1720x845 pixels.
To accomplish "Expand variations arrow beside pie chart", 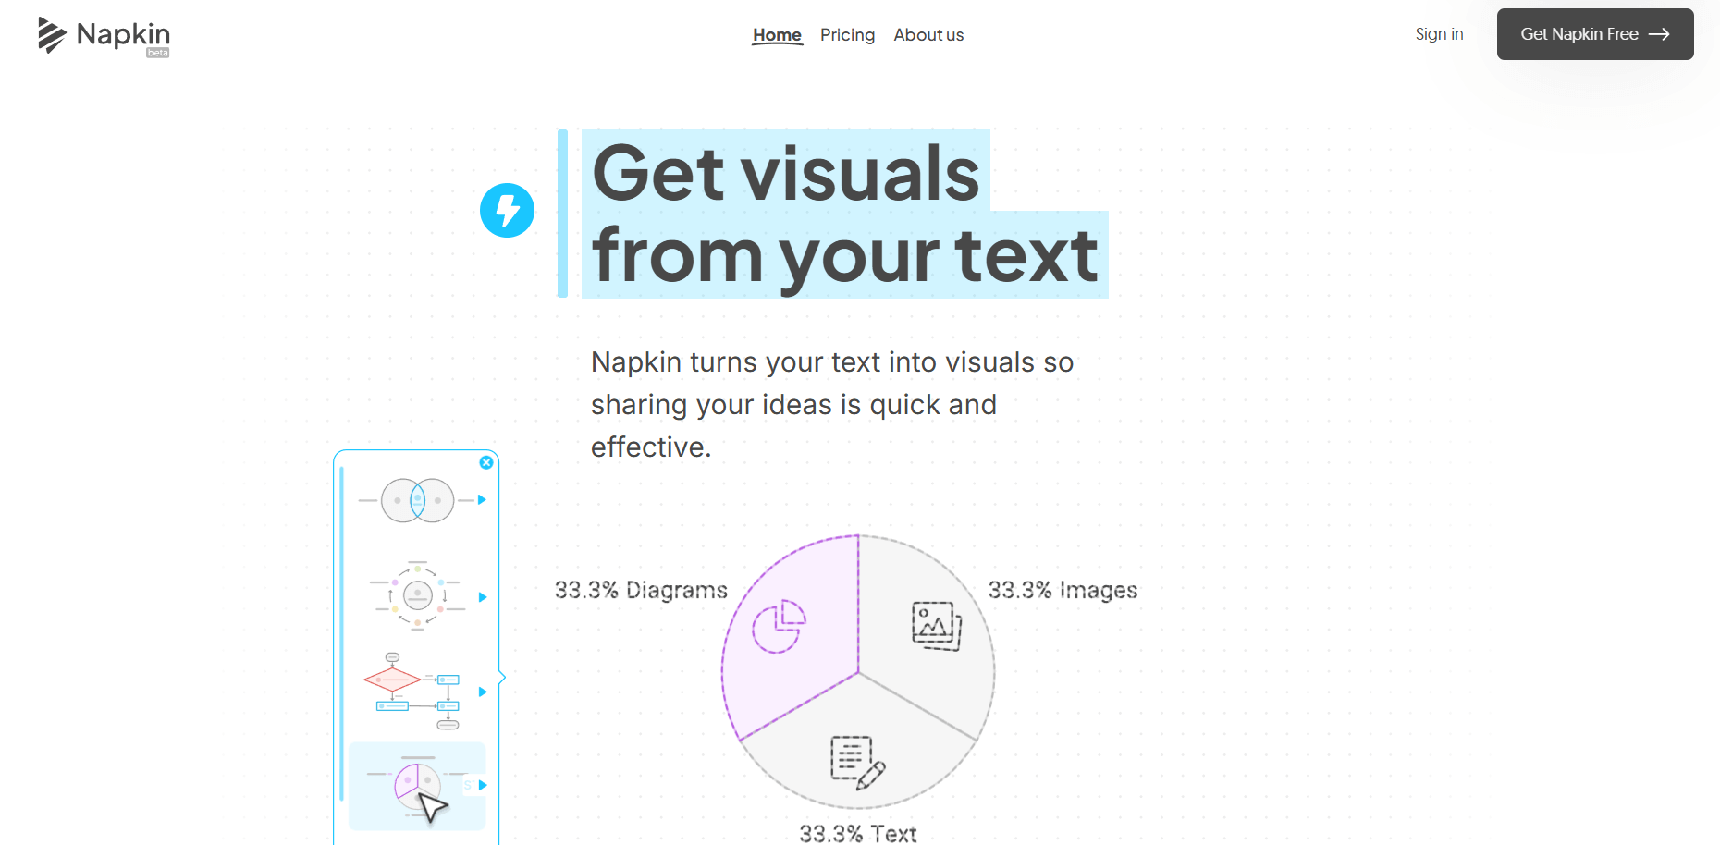I will pos(482,785).
